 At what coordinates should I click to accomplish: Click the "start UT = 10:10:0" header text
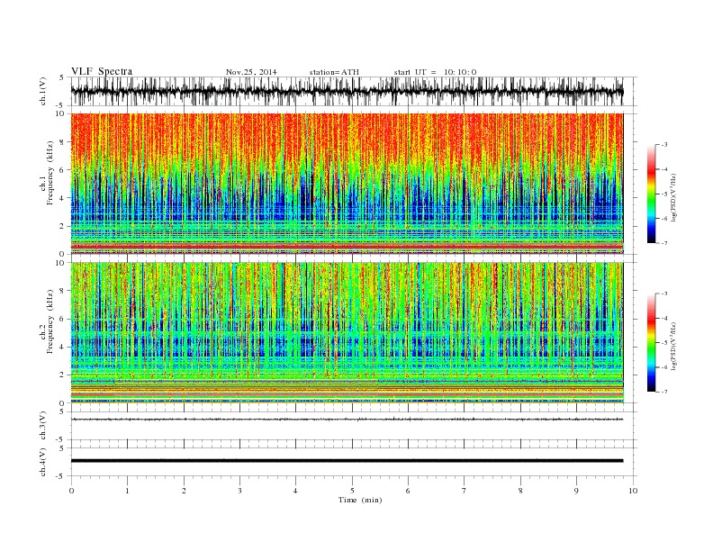[435, 72]
